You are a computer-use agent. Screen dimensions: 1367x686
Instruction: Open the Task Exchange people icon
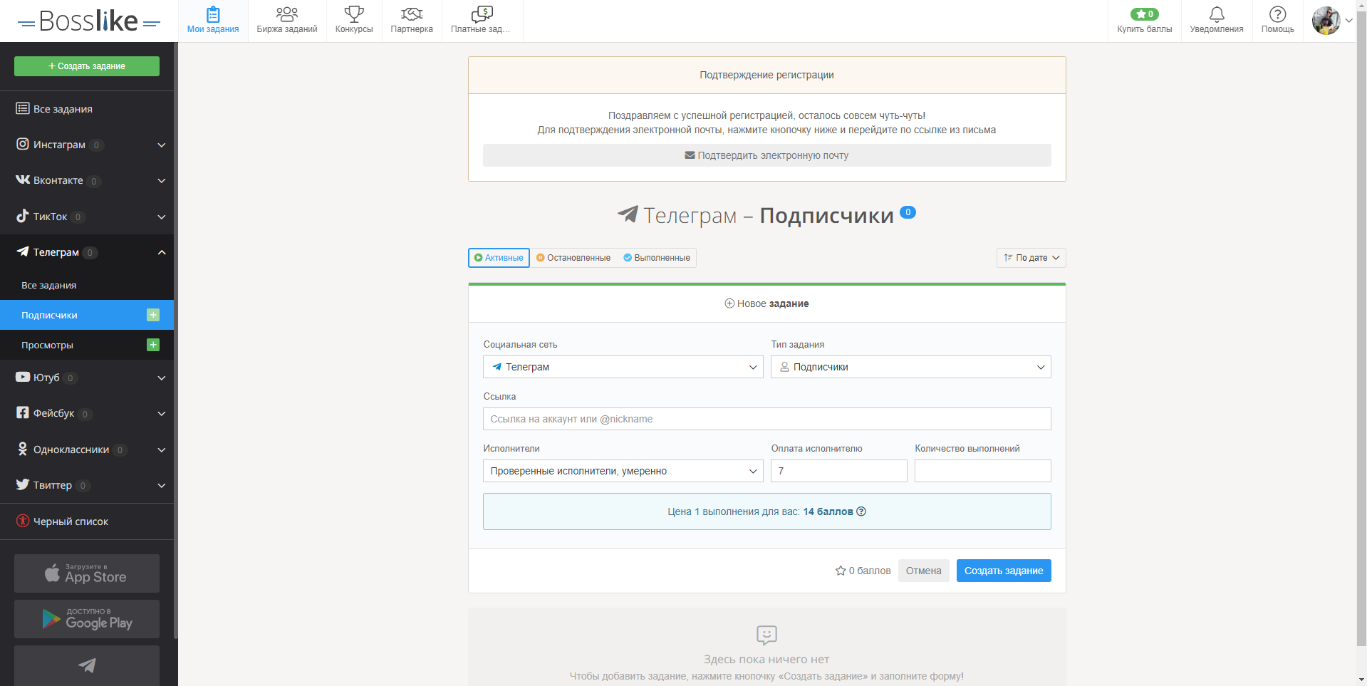(x=287, y=14)
